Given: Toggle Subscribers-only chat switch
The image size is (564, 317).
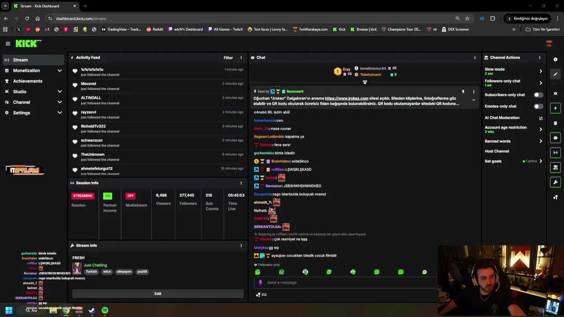Looking at the screenshot, I should tap(538, 95).
